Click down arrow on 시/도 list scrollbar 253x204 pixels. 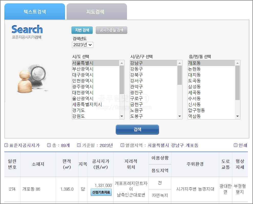[121, 116]
